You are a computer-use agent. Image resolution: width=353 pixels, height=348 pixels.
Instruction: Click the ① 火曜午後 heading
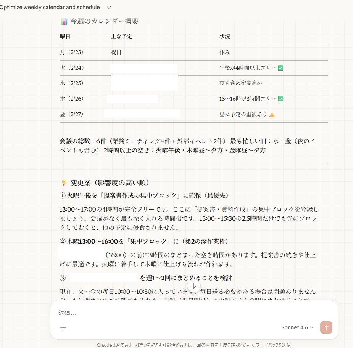[x=144, y=196]
